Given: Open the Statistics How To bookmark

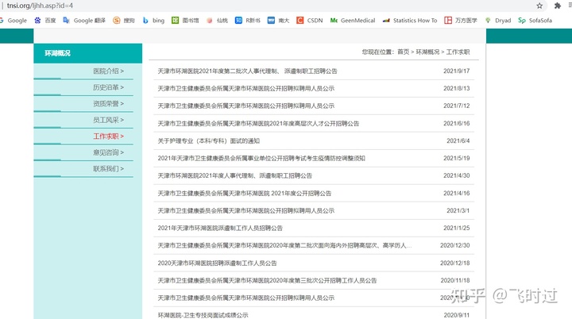Looking at the screenshot, I should point(410,21).
